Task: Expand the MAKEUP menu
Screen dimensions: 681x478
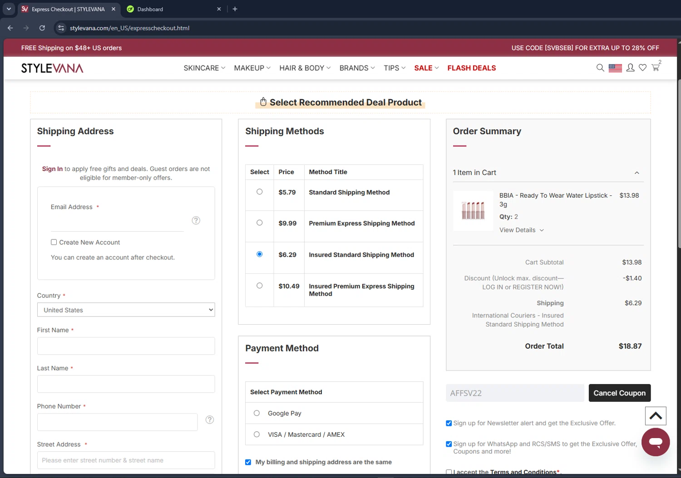Action: pos(252,68)
